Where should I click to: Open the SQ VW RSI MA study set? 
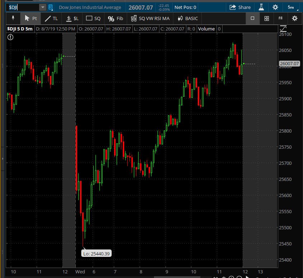click(150, 19)
